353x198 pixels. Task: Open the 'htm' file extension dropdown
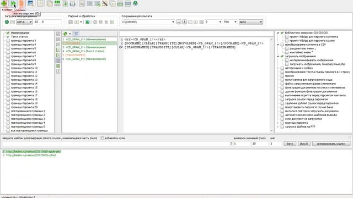236,22
